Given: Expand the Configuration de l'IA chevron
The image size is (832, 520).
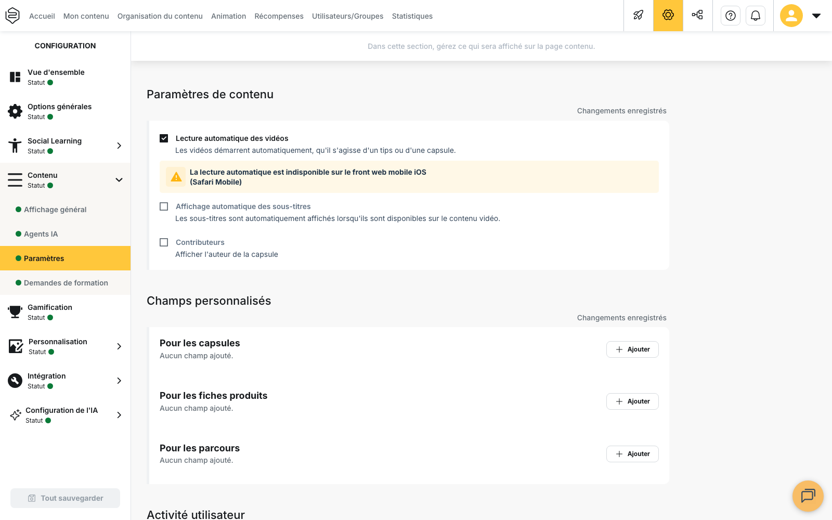Looking at the screenshot, I should (119, 415).
